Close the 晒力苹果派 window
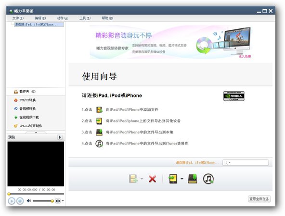 (x=271, y=11)
